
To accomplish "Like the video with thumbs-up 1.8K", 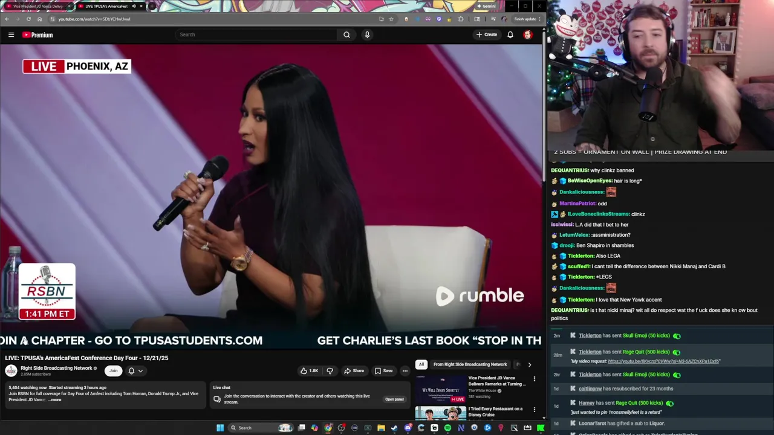I will click(309, 371).
